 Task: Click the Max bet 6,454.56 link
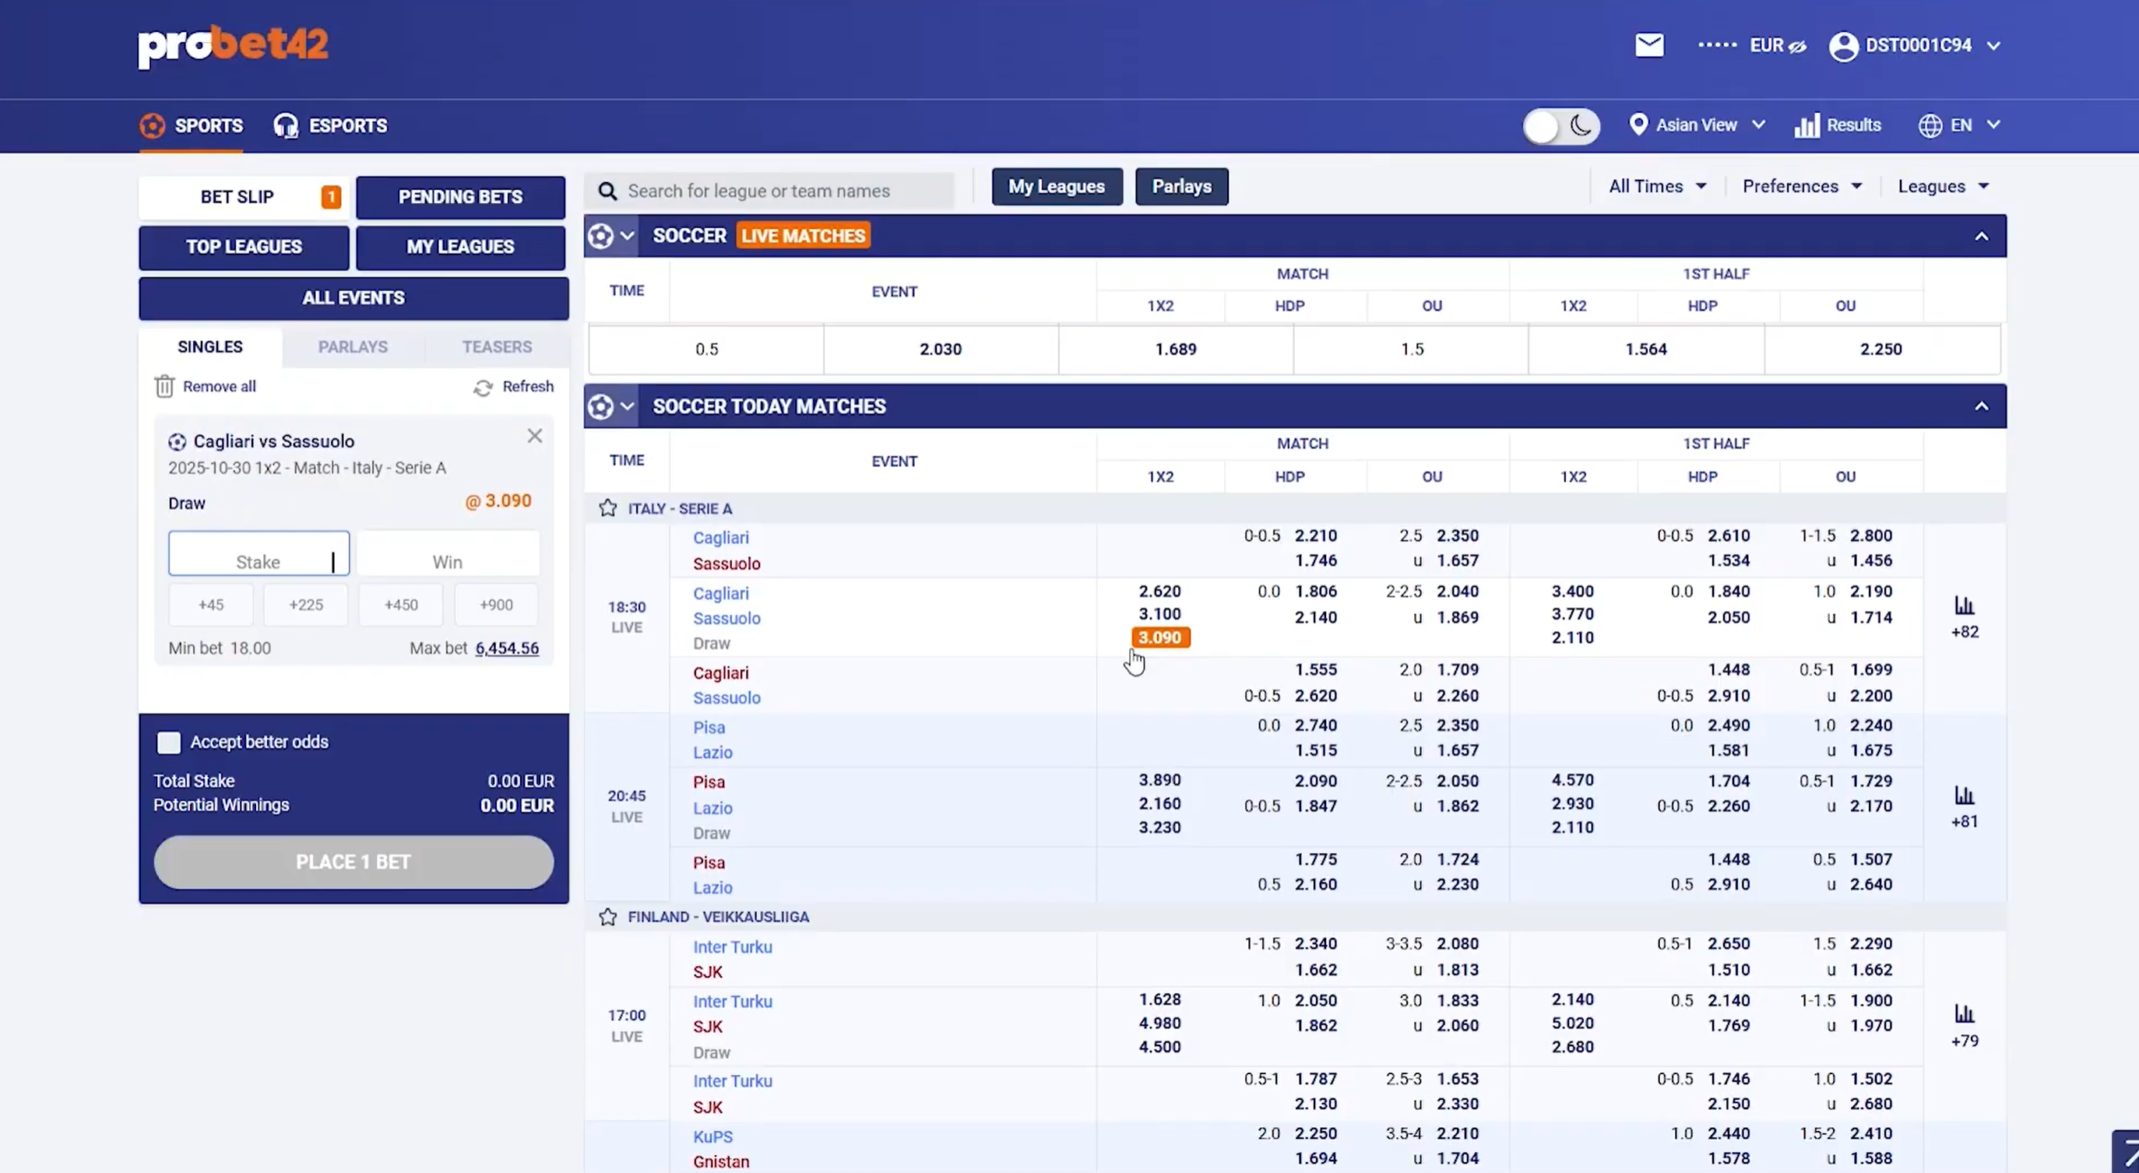506,648
